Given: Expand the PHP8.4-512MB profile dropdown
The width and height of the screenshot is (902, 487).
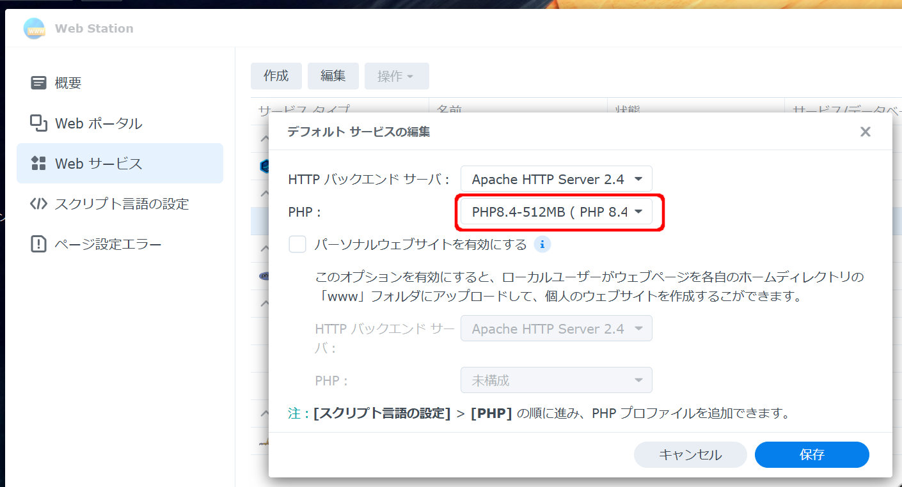Looking at the screenshot, I should 556,212.
